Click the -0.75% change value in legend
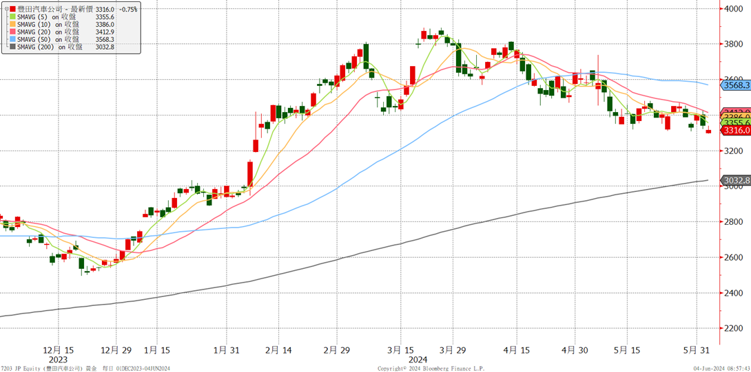This screenshot has height=372, width=751. 127,9
